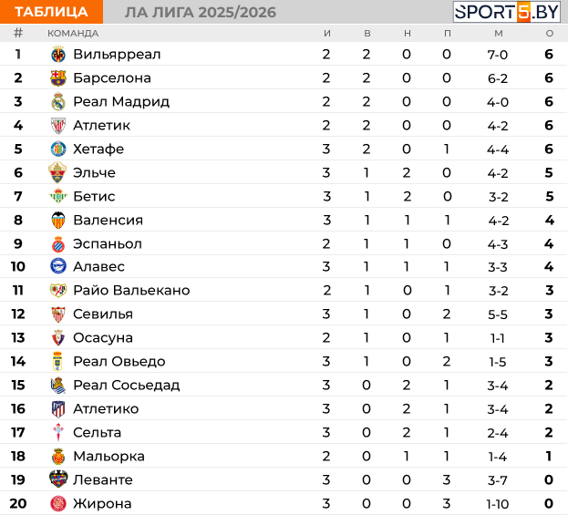Image resolution: width=568 pixels, height=515 pixels.
Task: Open the Эльче team link
Action: pos(94,173)
